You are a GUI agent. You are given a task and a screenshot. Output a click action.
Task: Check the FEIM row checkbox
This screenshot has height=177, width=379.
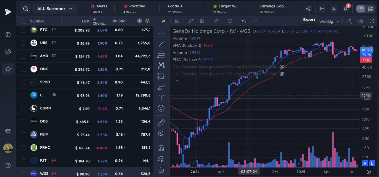point(24,134)
